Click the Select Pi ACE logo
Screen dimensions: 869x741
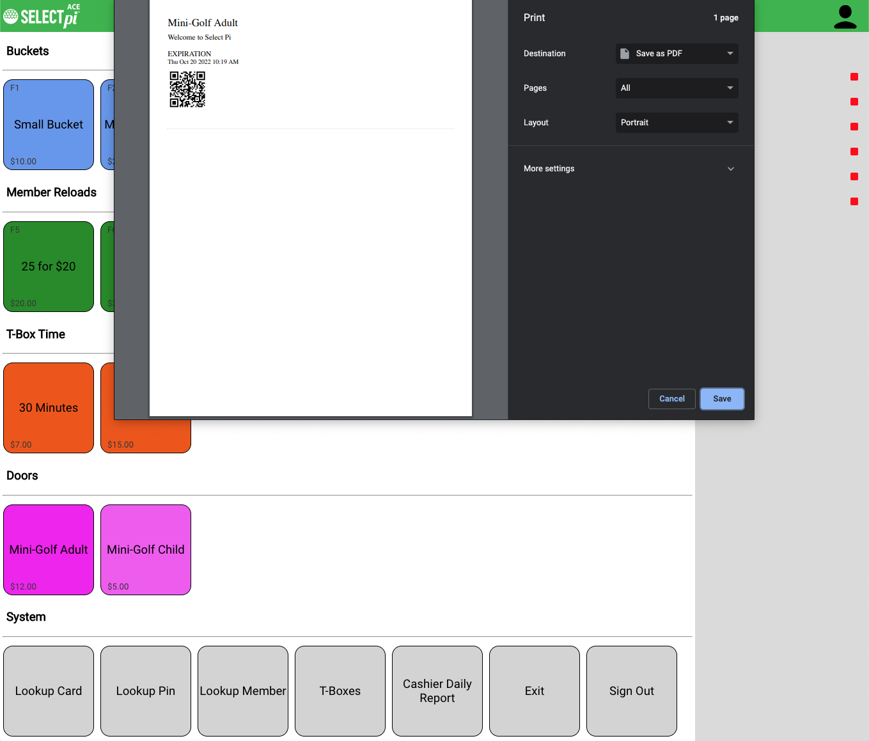pyautogui.click(x=42, y=16)
